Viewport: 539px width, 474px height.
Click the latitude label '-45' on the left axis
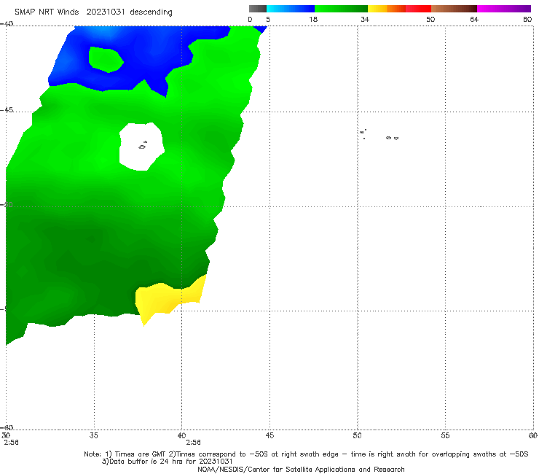pos(7,110)
